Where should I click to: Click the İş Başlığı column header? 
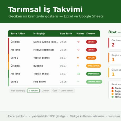pyautogui.click(x=39, y=34)
